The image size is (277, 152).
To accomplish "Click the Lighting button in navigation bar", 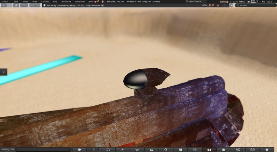I will click(35, 6).
